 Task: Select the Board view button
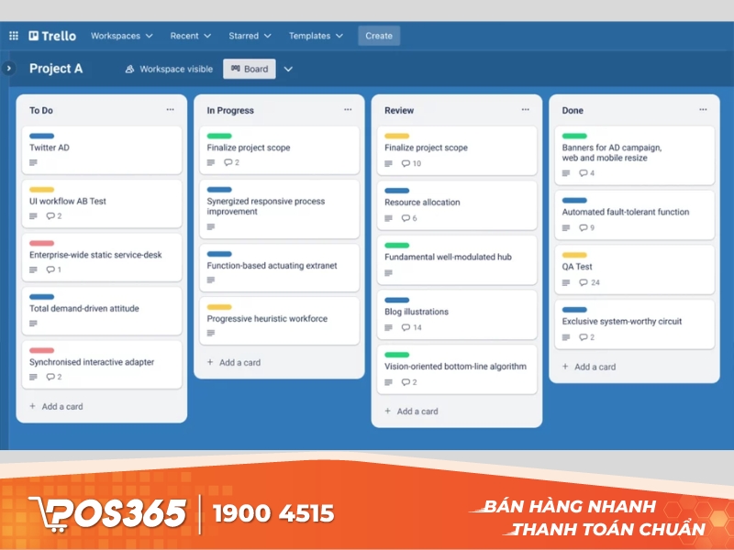coord(249,69)
